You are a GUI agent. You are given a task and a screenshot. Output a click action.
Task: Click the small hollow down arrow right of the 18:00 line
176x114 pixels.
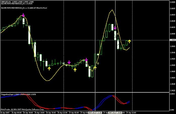tap(118, 34)
